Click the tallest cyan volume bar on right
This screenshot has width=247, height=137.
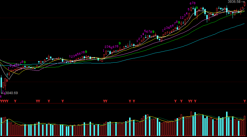click(227, 124)
